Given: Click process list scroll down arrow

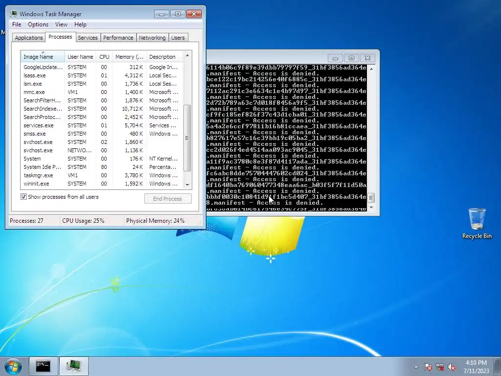Looking at the screenshot, I should point(187,185).
